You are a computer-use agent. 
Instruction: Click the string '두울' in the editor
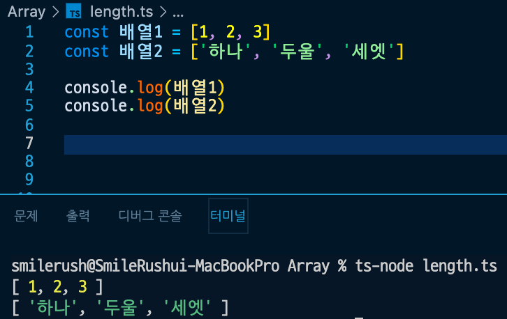click(297, 52)
